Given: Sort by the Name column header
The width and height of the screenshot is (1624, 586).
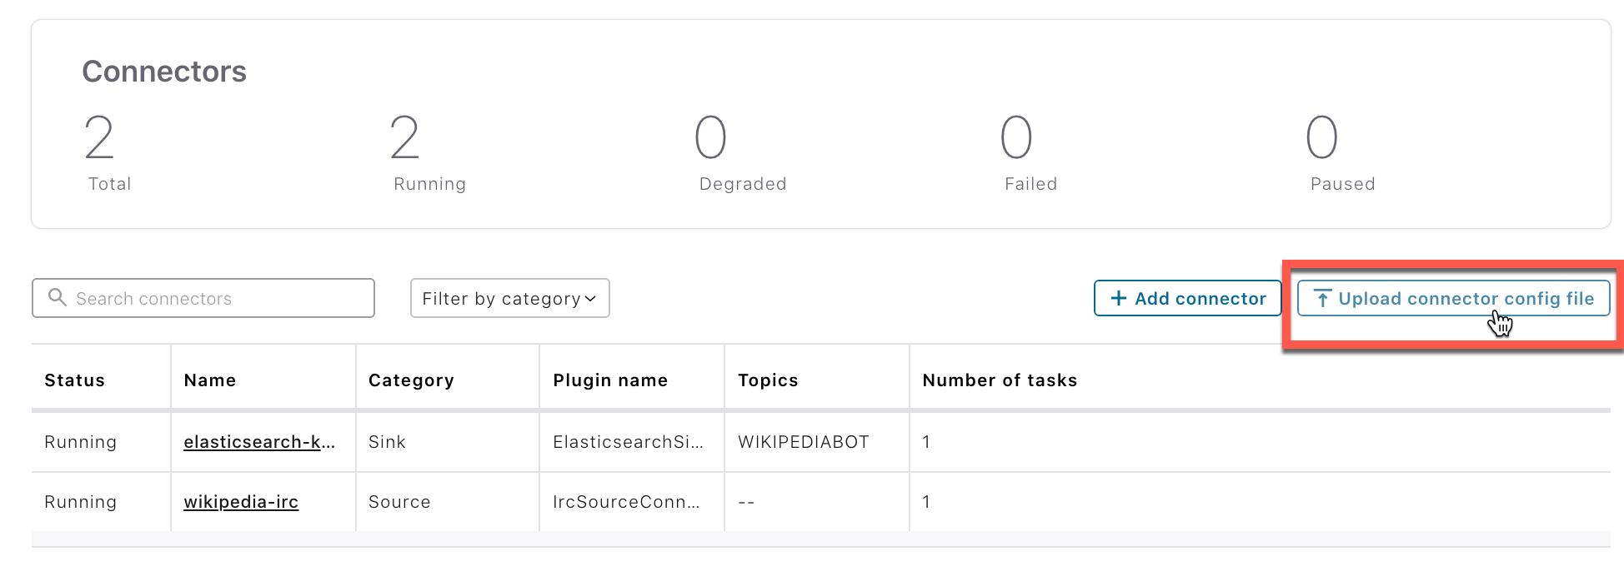Looking at the screenshot, I should click(x=210, y=380).
